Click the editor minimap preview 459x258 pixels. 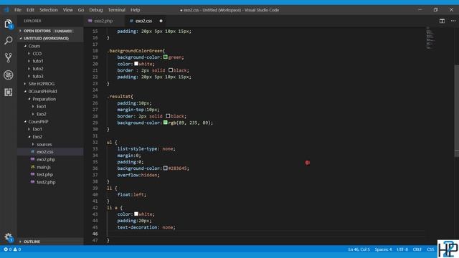point(430,37)
